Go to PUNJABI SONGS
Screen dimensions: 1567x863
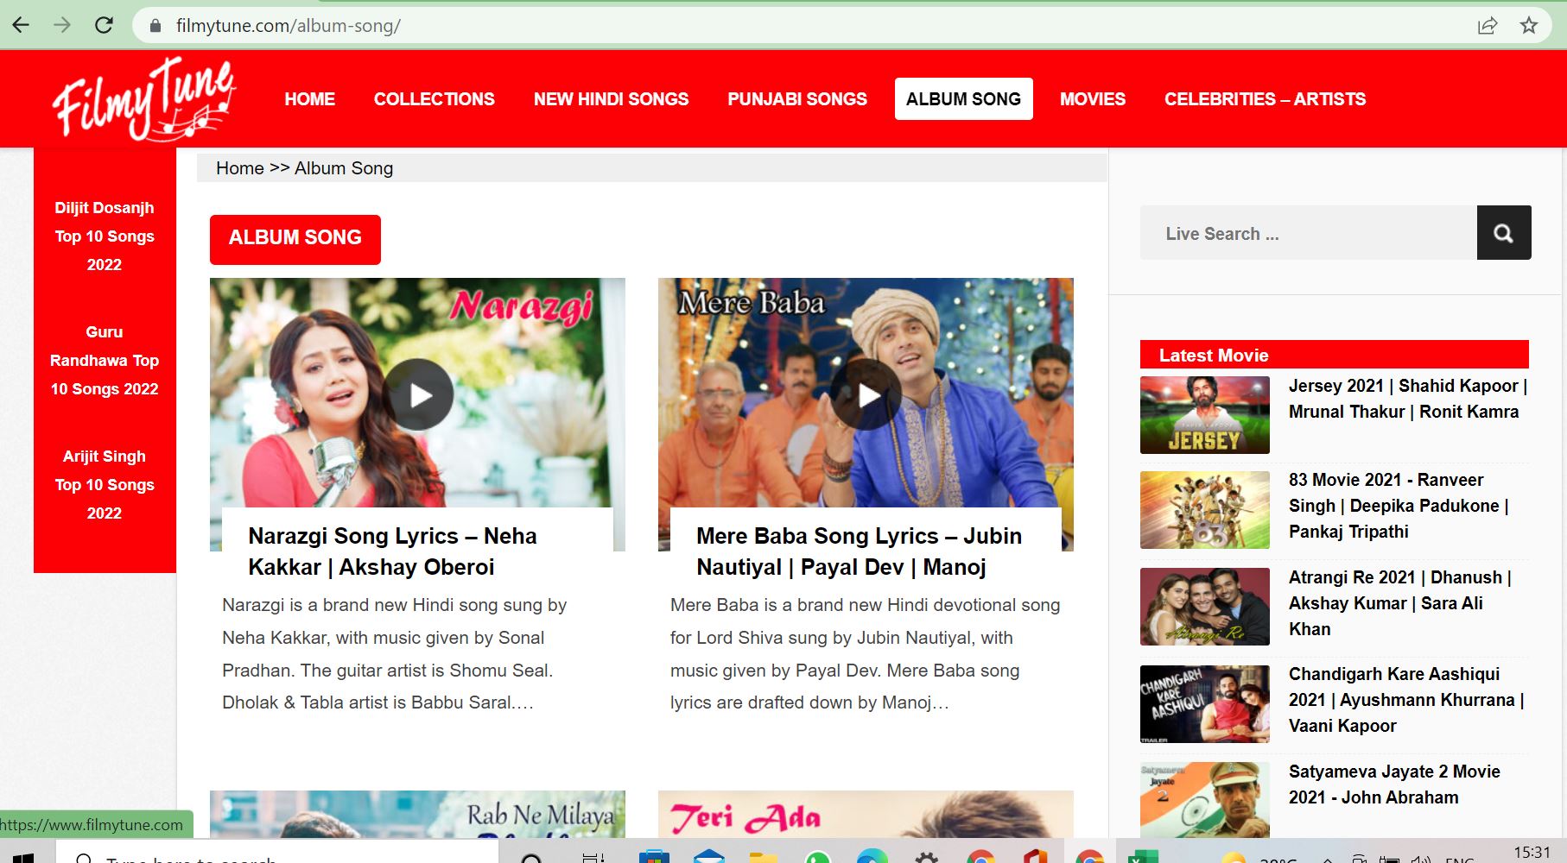coord(797,99)
